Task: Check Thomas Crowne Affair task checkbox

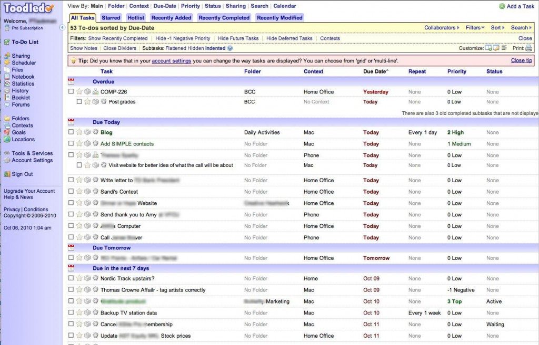Action: pos(71,289)
